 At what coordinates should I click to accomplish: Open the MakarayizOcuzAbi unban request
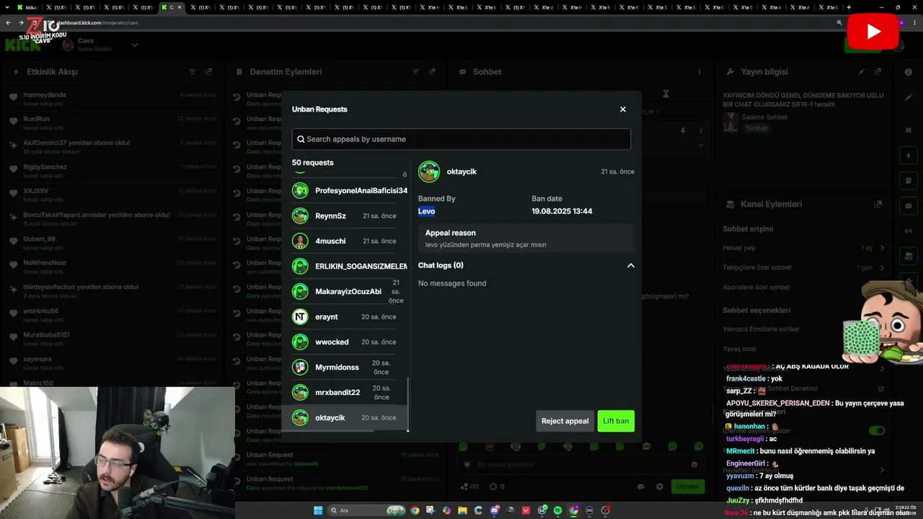point(348,291)
